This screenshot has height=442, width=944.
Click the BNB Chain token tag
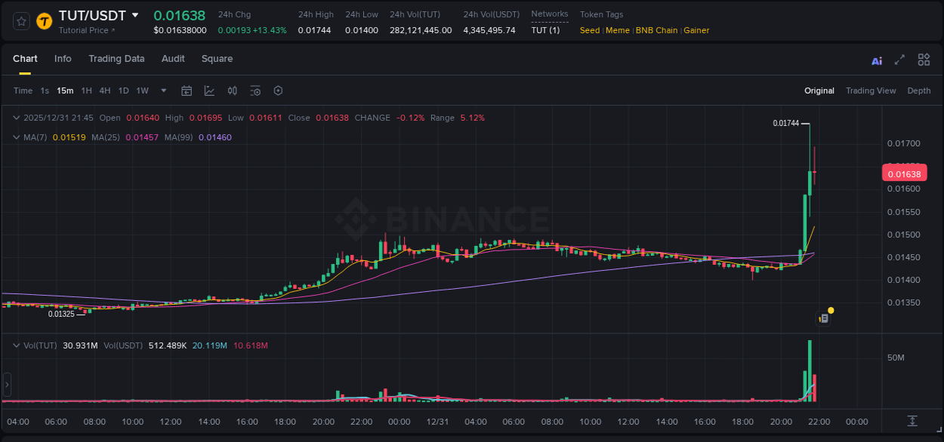pyautogui.click(x=656, y=30)
